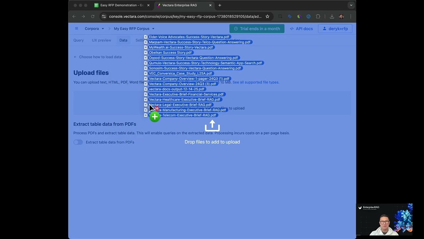This screenshot has width=424, height=239.
Task: Open the API docs link
Action: [301, 29]
